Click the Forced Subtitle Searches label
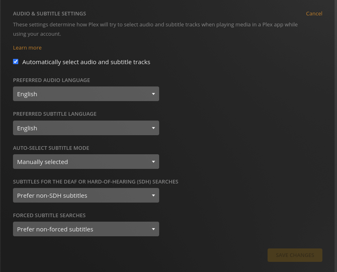This screenshot has width=337, height=272. click(49, 216)
